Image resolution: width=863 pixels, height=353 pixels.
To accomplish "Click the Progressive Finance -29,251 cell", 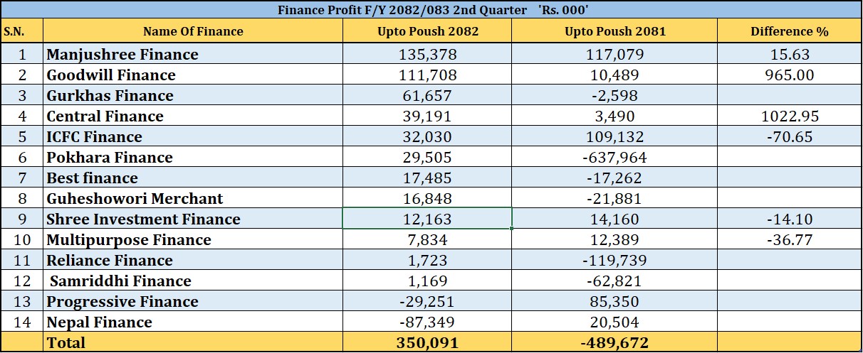I will tap(427, 302).
